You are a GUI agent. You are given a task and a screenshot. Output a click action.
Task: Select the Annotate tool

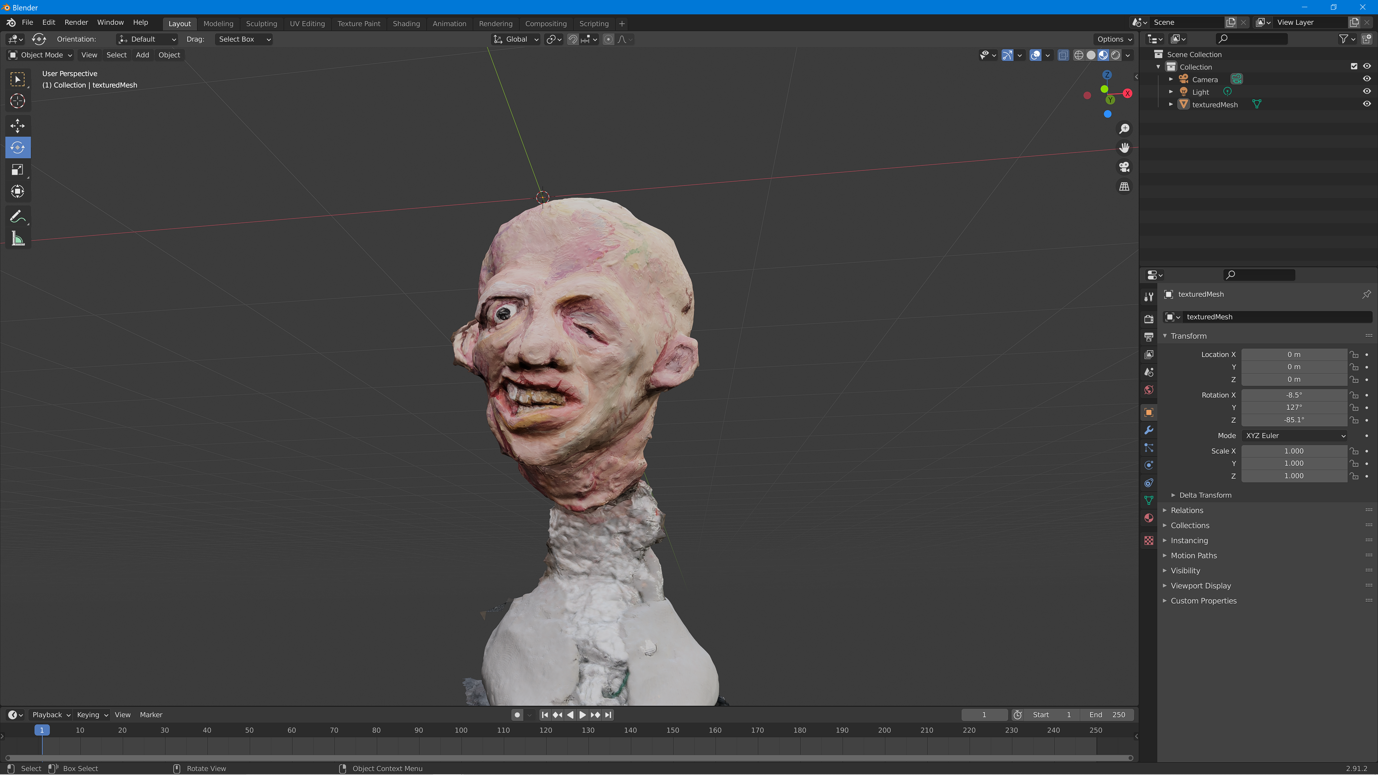[18, 217]
